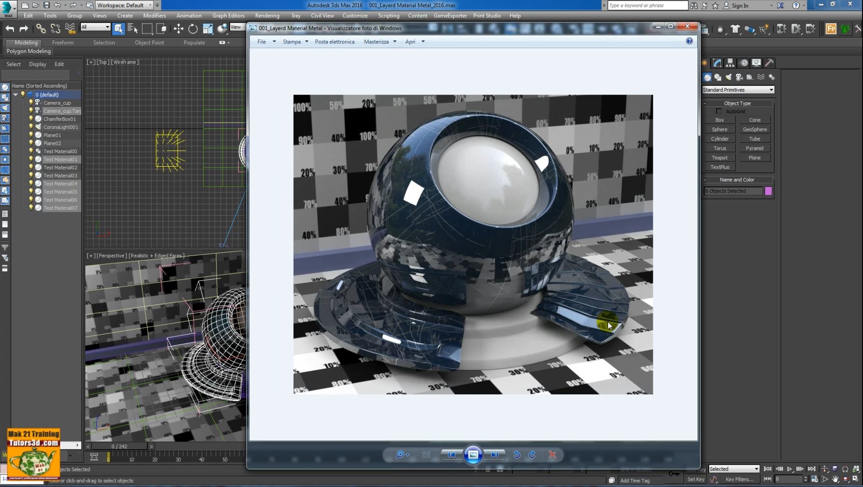Create a Sphere primitive button

(x=719, y=129)
